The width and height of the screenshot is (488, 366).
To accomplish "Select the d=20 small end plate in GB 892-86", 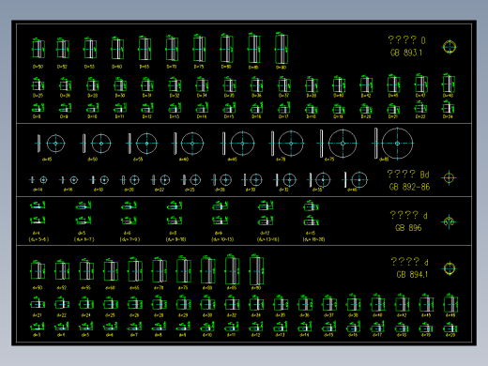I will click(x=134, y=180).
